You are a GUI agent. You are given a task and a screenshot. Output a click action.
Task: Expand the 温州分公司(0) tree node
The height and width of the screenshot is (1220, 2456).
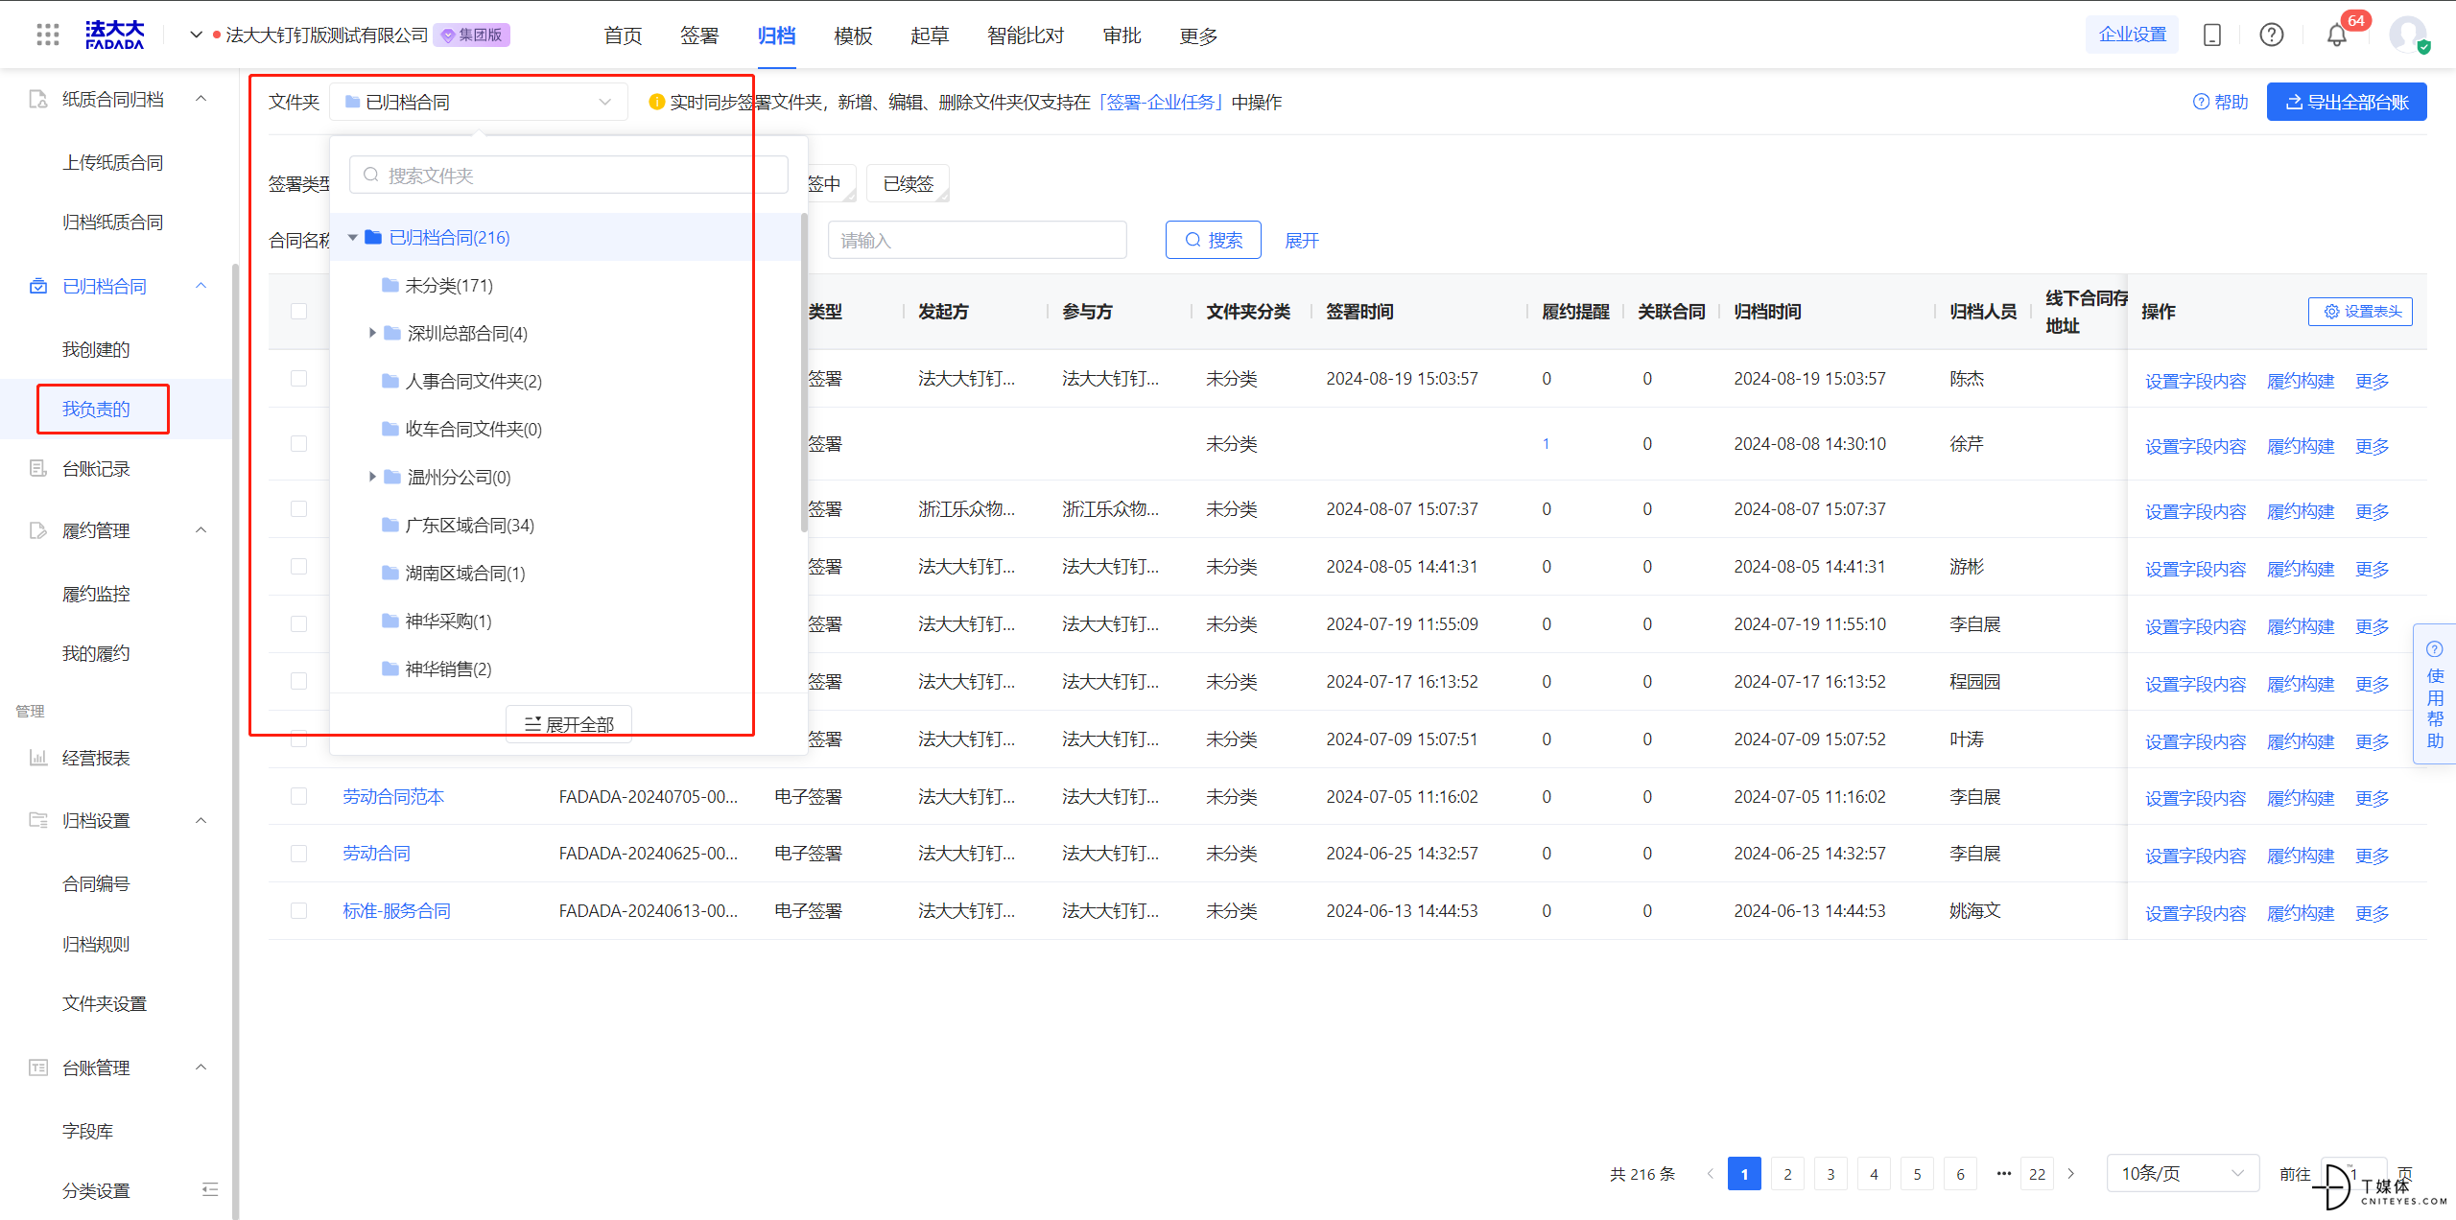(372, 477)
